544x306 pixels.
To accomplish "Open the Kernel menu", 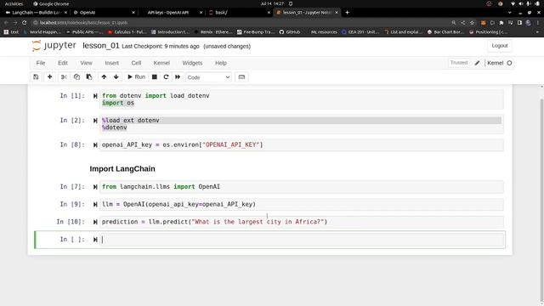I will pos(161,63).
